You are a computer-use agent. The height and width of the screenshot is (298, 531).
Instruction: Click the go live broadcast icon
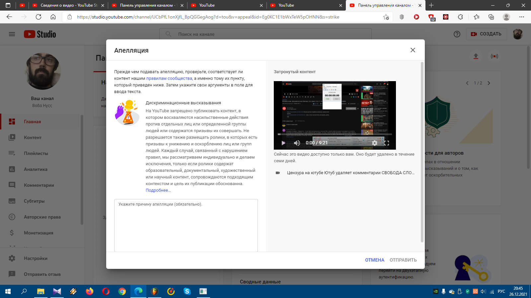click(x=494, y=56)
